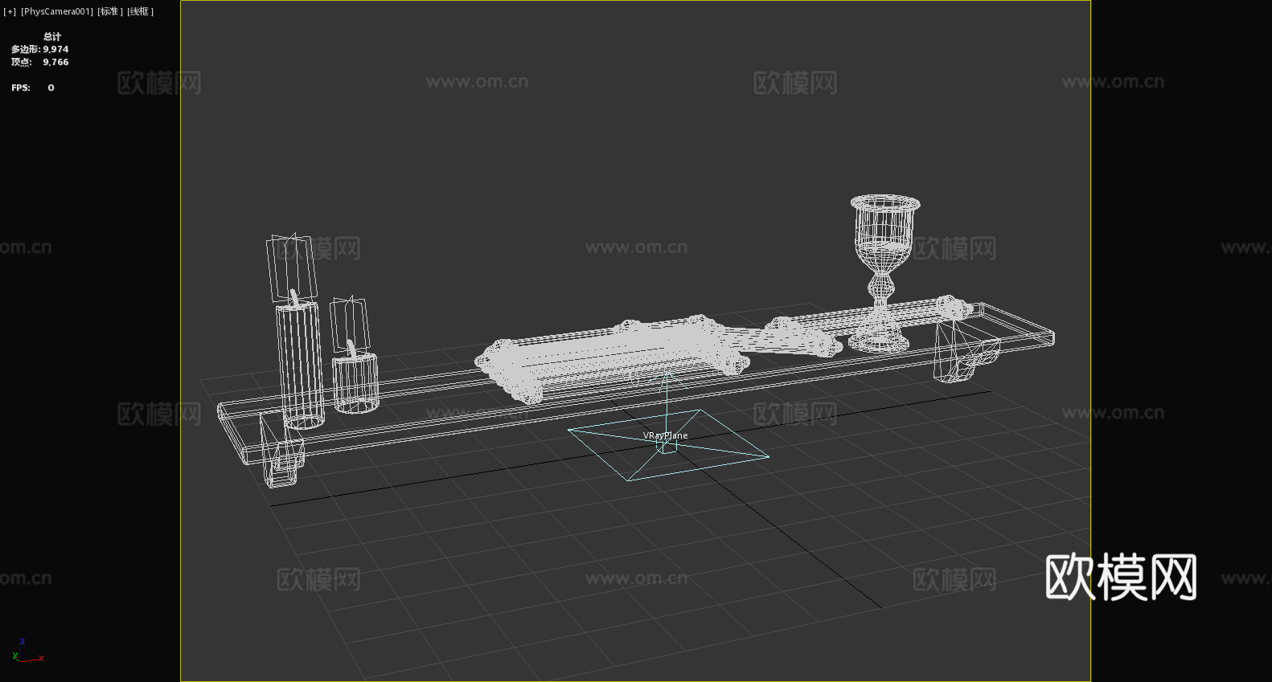Viewport: 1272px width, 682px height.
Task: Select the left tray leg bracket
Action: coord(281,451)
